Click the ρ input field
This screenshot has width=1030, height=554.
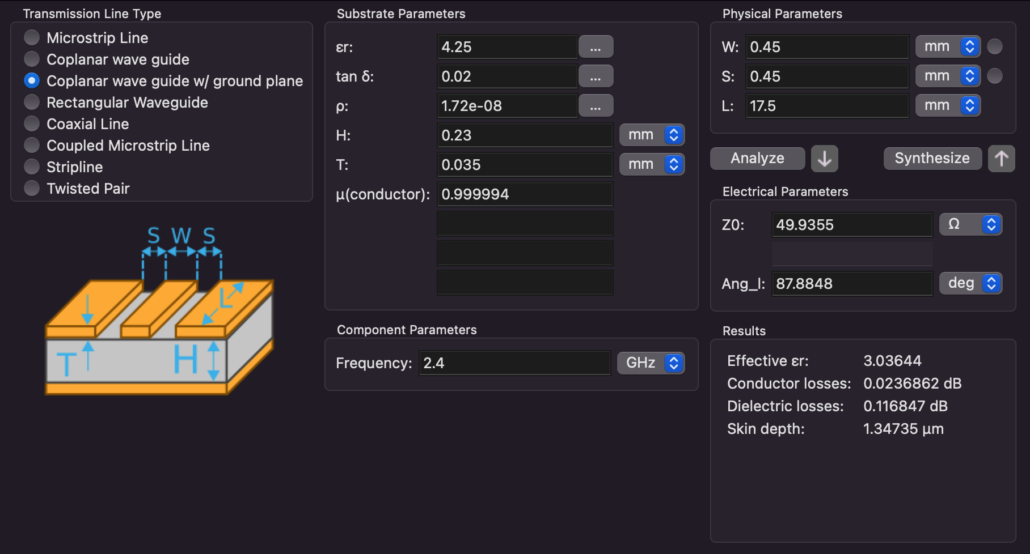point(507,106)
